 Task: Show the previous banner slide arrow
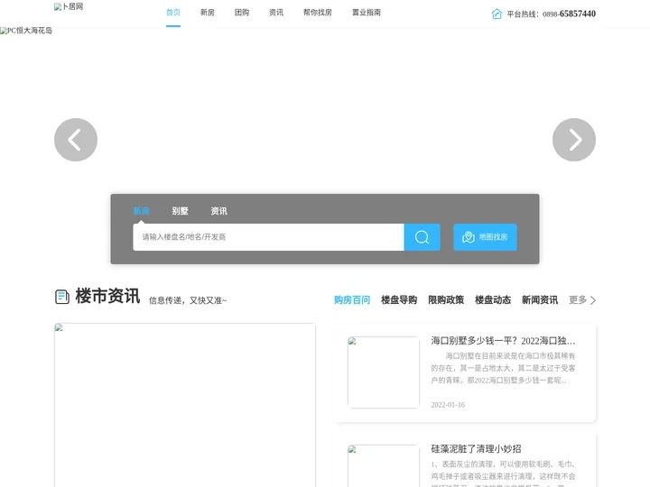click(x=76, y=140)
